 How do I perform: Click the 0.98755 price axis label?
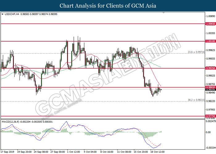point(210,84)
